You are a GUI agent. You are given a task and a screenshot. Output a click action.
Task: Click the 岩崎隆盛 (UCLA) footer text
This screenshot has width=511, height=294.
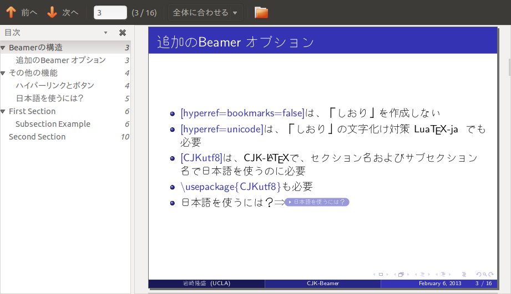(206, 283)
